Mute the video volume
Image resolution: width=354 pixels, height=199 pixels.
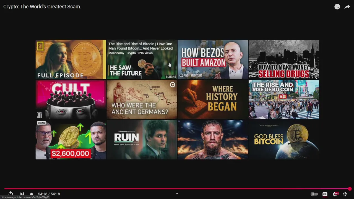(31, 194)
